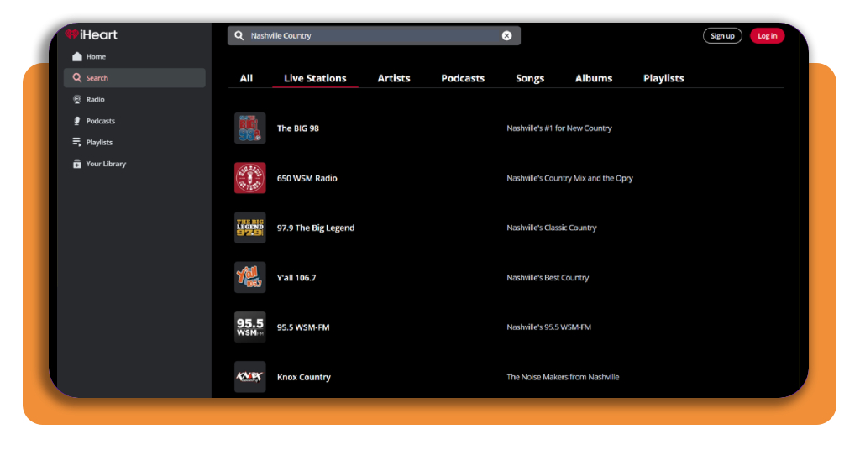Click the Podcasts microphone icon
860x450 pixels.
coord(76,121)
